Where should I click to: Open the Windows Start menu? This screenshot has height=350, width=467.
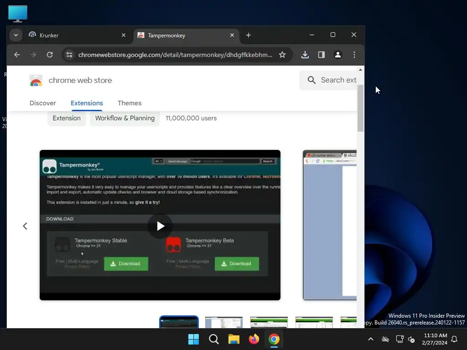coord(193,339)
